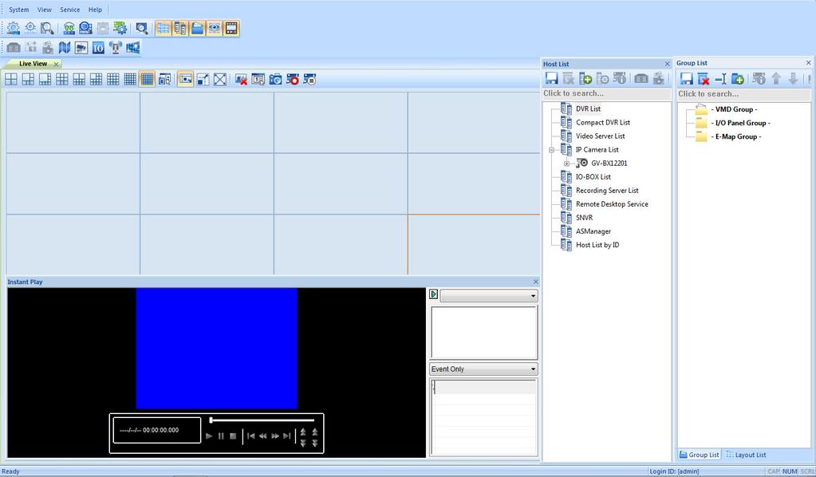
Task: Select the I/O Panel Group folder
Action: click(x=740, y=123)
